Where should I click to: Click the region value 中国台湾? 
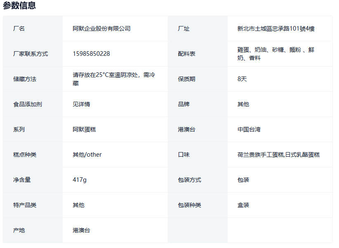[249, 129]
